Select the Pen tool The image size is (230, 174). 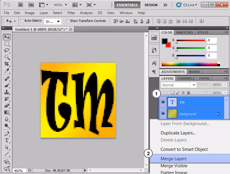[x=7, y=134]
